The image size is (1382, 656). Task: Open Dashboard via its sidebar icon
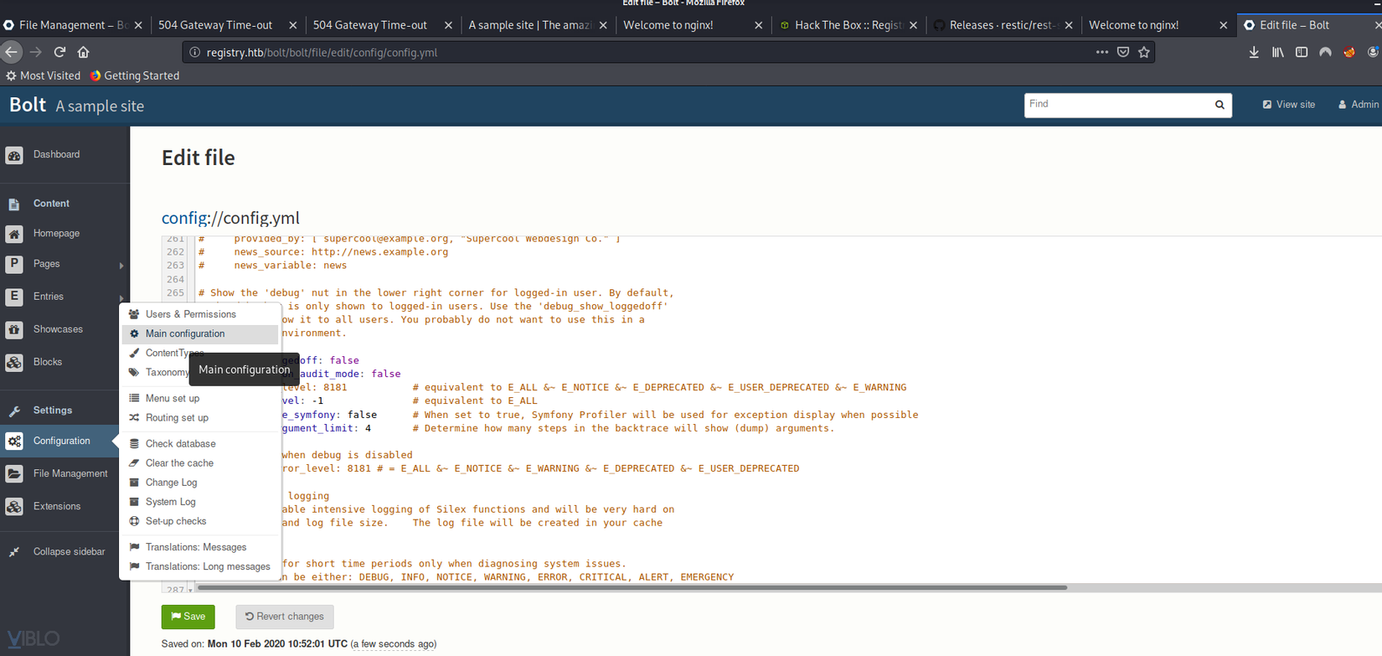coord(14,155)
